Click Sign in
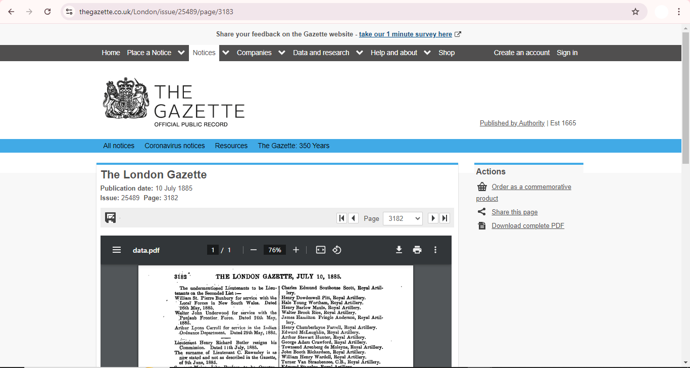 tap(567, 53)
